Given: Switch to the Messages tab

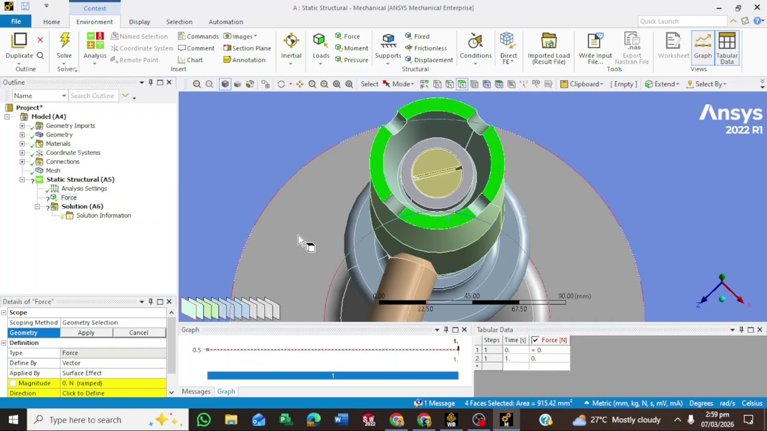Looking at the screenshot, I should coord(196,391).
